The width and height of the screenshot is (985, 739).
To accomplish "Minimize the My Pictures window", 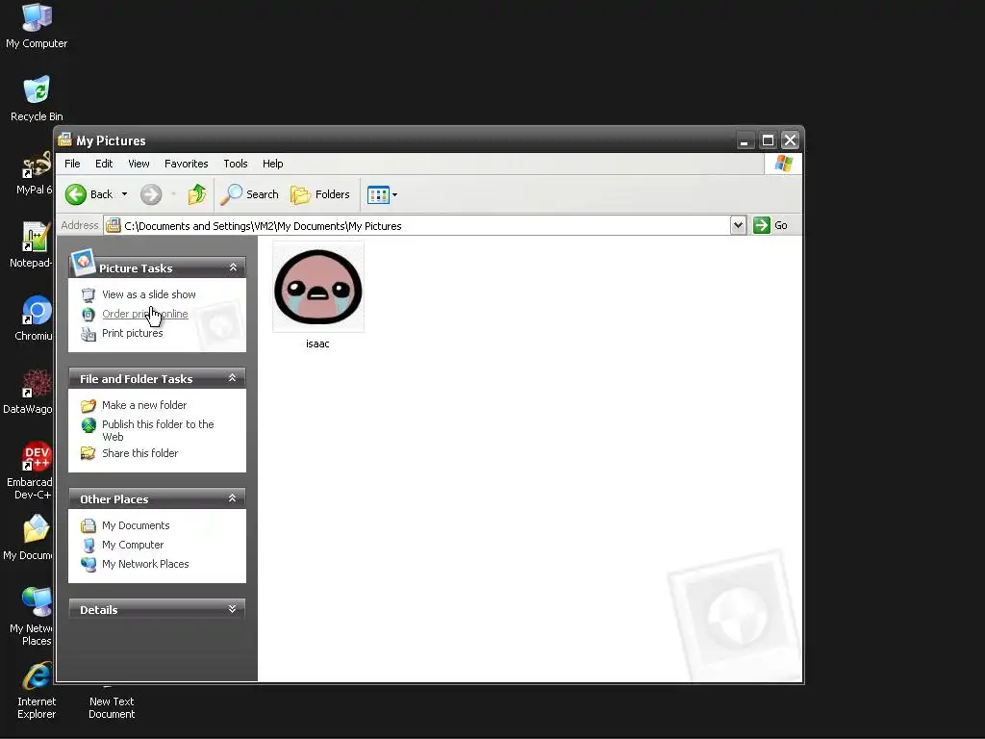I will tap(745, 140).
